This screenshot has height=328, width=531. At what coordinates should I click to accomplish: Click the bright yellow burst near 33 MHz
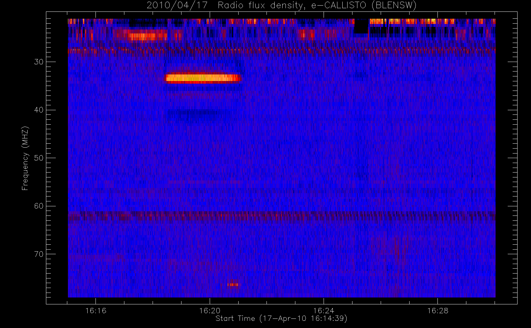[x=204, y=78]
